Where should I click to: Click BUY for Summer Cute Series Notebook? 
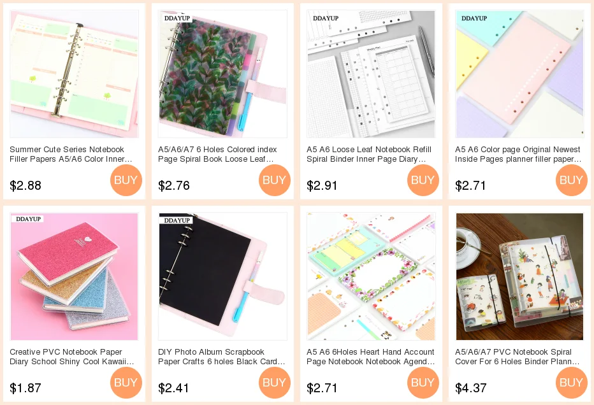pyautogui.click(x=126, y=180)
